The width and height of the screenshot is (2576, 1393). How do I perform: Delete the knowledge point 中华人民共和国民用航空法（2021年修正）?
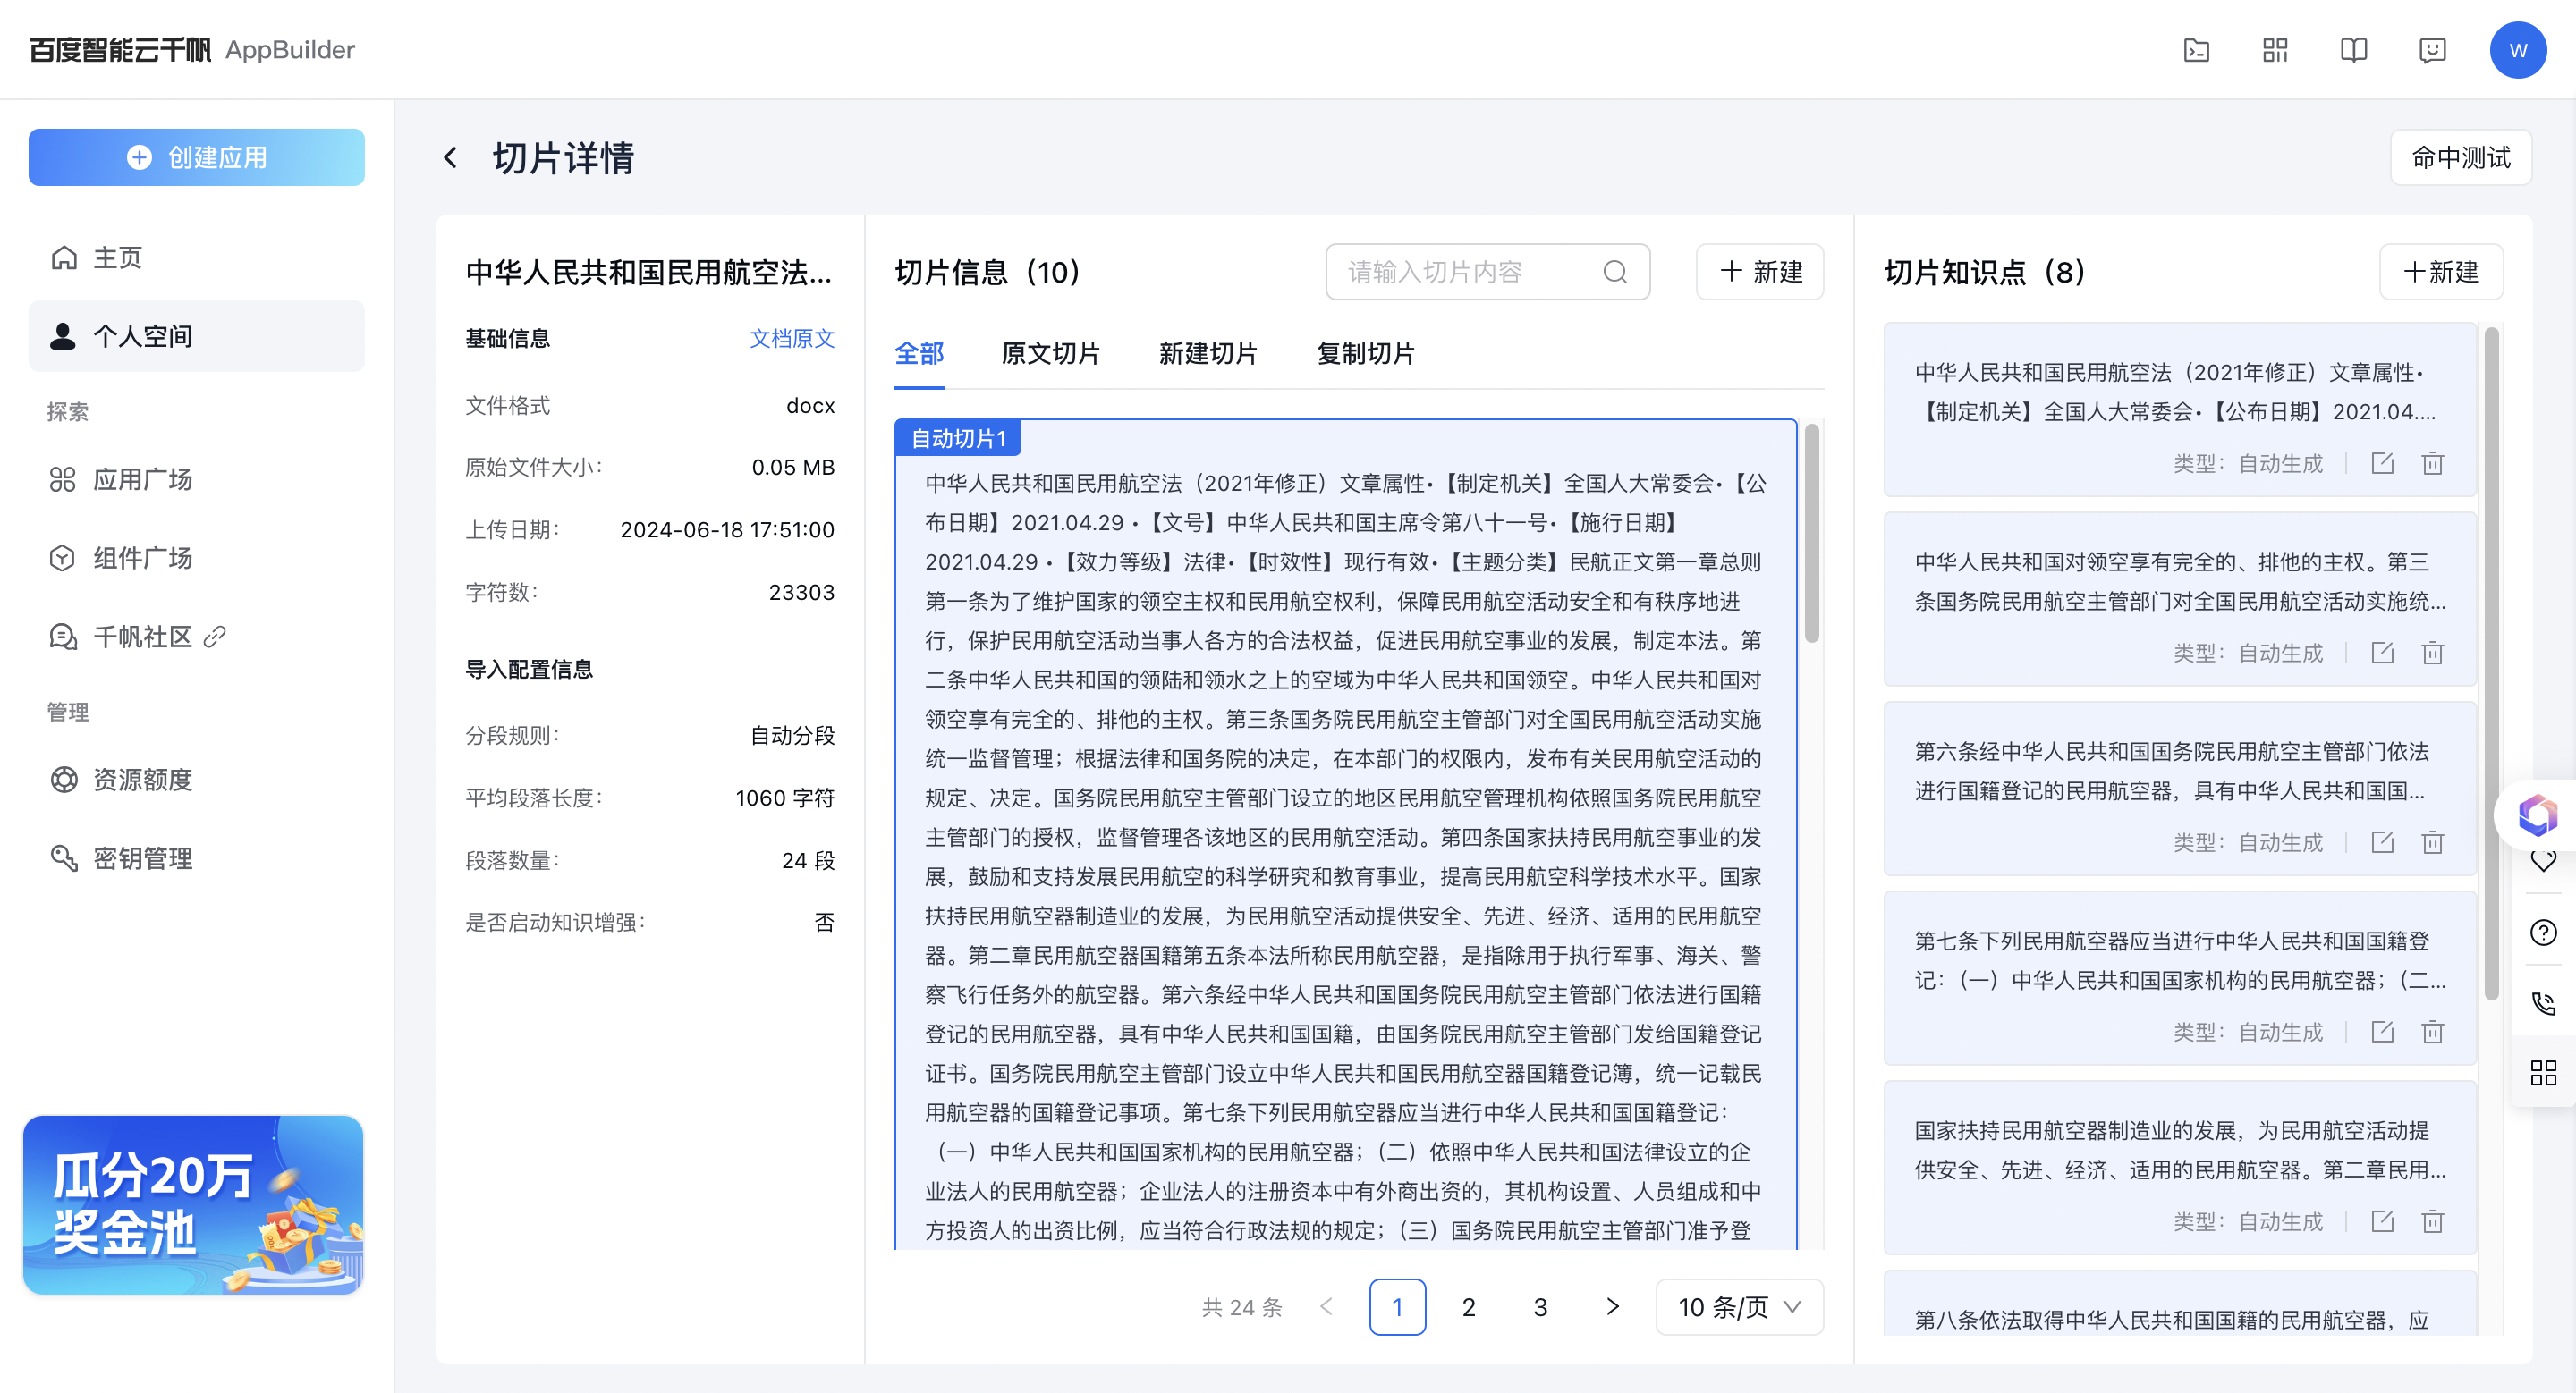[x=2432, y=464]
